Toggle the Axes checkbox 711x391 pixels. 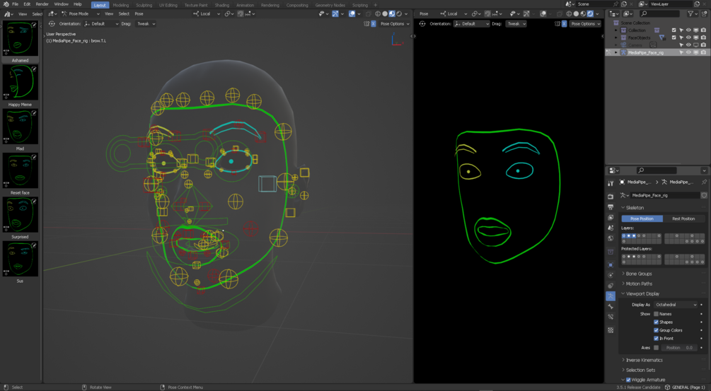(656, 347)
